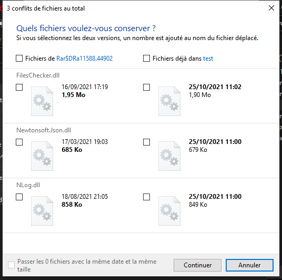Toggle skip files with same date checkbox

coord(12,265)
